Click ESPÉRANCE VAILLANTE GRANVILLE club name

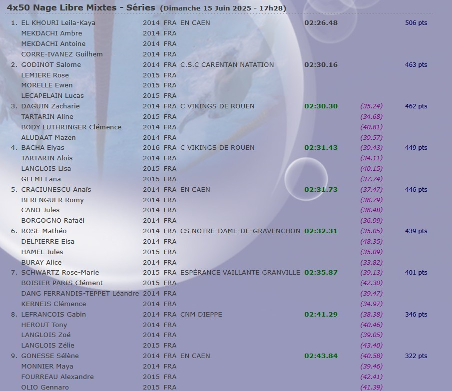240,273
